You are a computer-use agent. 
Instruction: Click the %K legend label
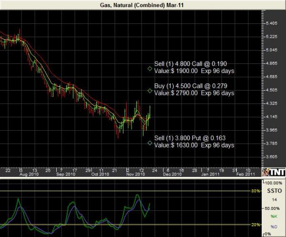tap(274, 216)
